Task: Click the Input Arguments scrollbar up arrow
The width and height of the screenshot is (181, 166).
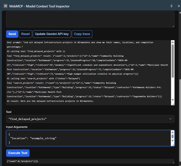Action: (173, 132)
